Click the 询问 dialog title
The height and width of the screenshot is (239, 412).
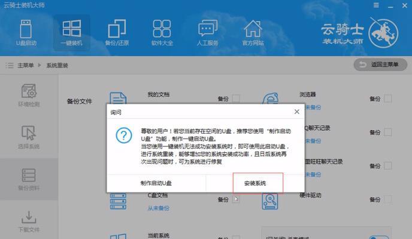coord(116,112)
